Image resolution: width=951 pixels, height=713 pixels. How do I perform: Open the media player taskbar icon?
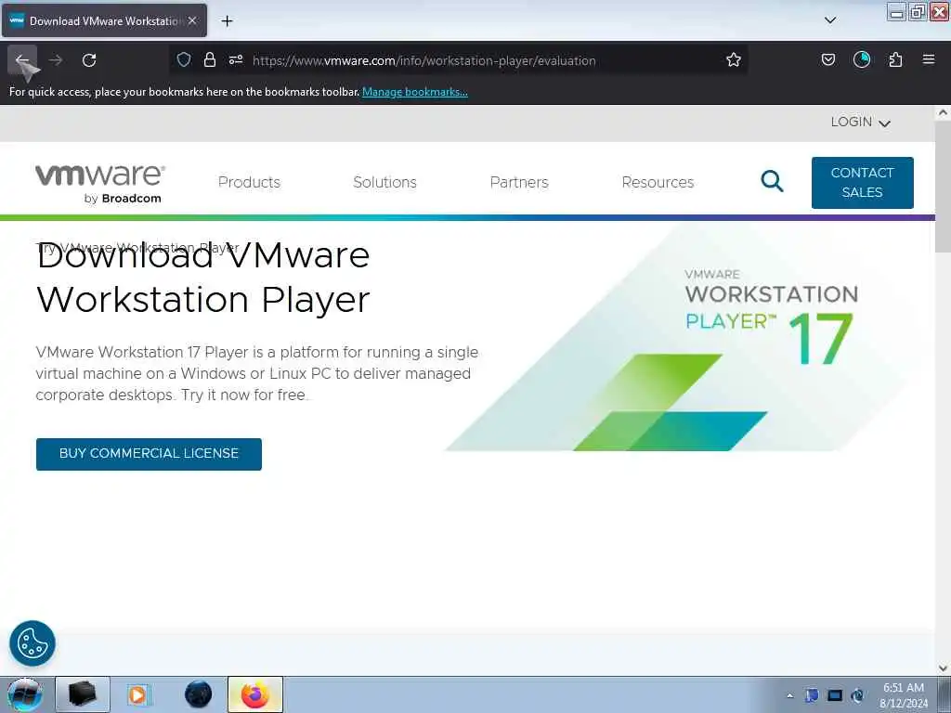tap(138, 694)
